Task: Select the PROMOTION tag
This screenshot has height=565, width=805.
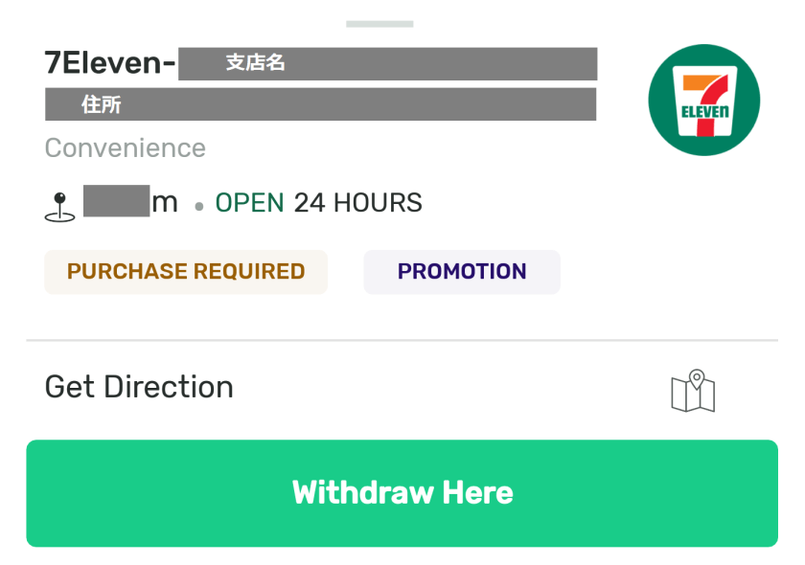Action: tap(462, 272)
